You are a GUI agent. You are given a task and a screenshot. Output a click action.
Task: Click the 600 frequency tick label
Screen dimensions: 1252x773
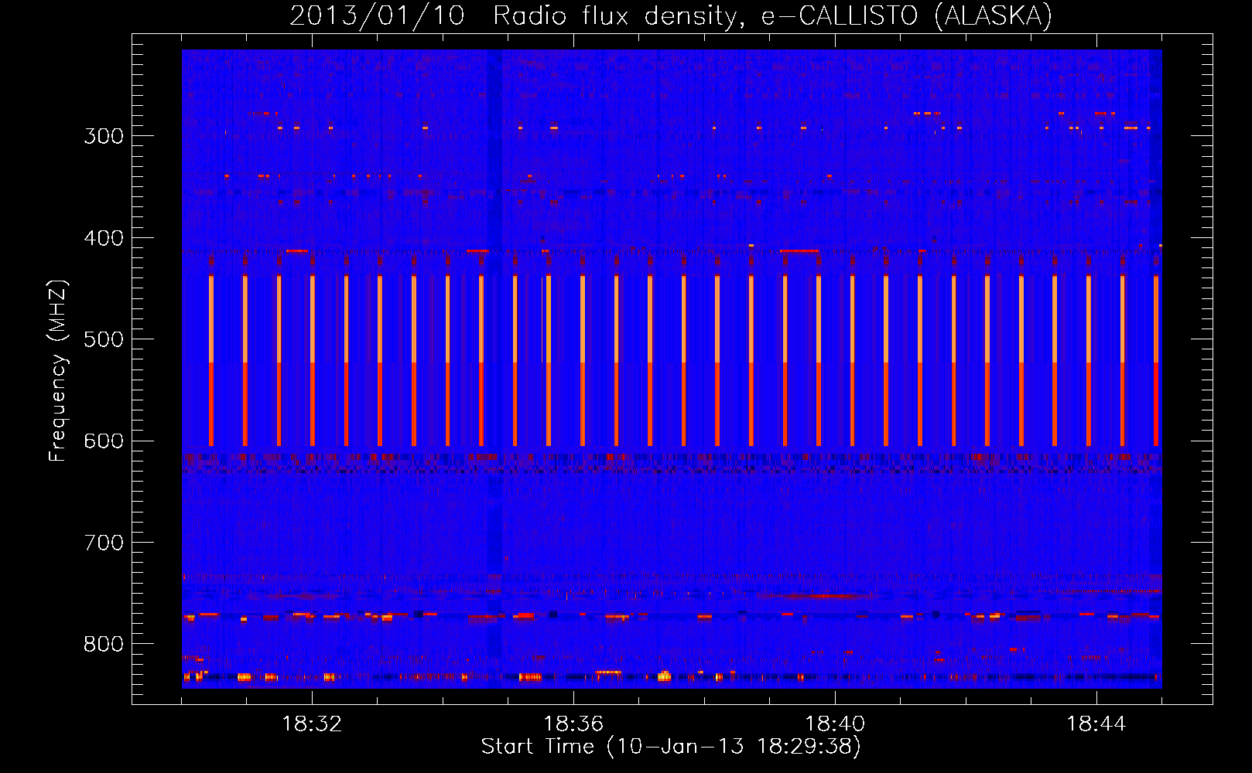(104, 441)
